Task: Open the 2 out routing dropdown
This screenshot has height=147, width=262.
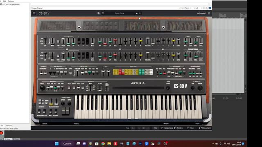Action: (x=196, y=8)
